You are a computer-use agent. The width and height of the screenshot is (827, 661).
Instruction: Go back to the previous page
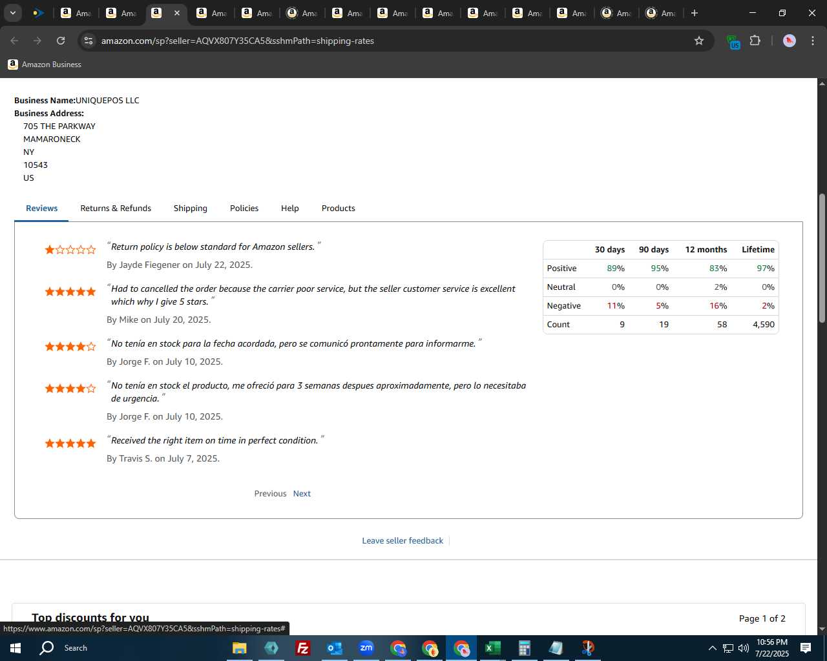(x=14, y=41)
